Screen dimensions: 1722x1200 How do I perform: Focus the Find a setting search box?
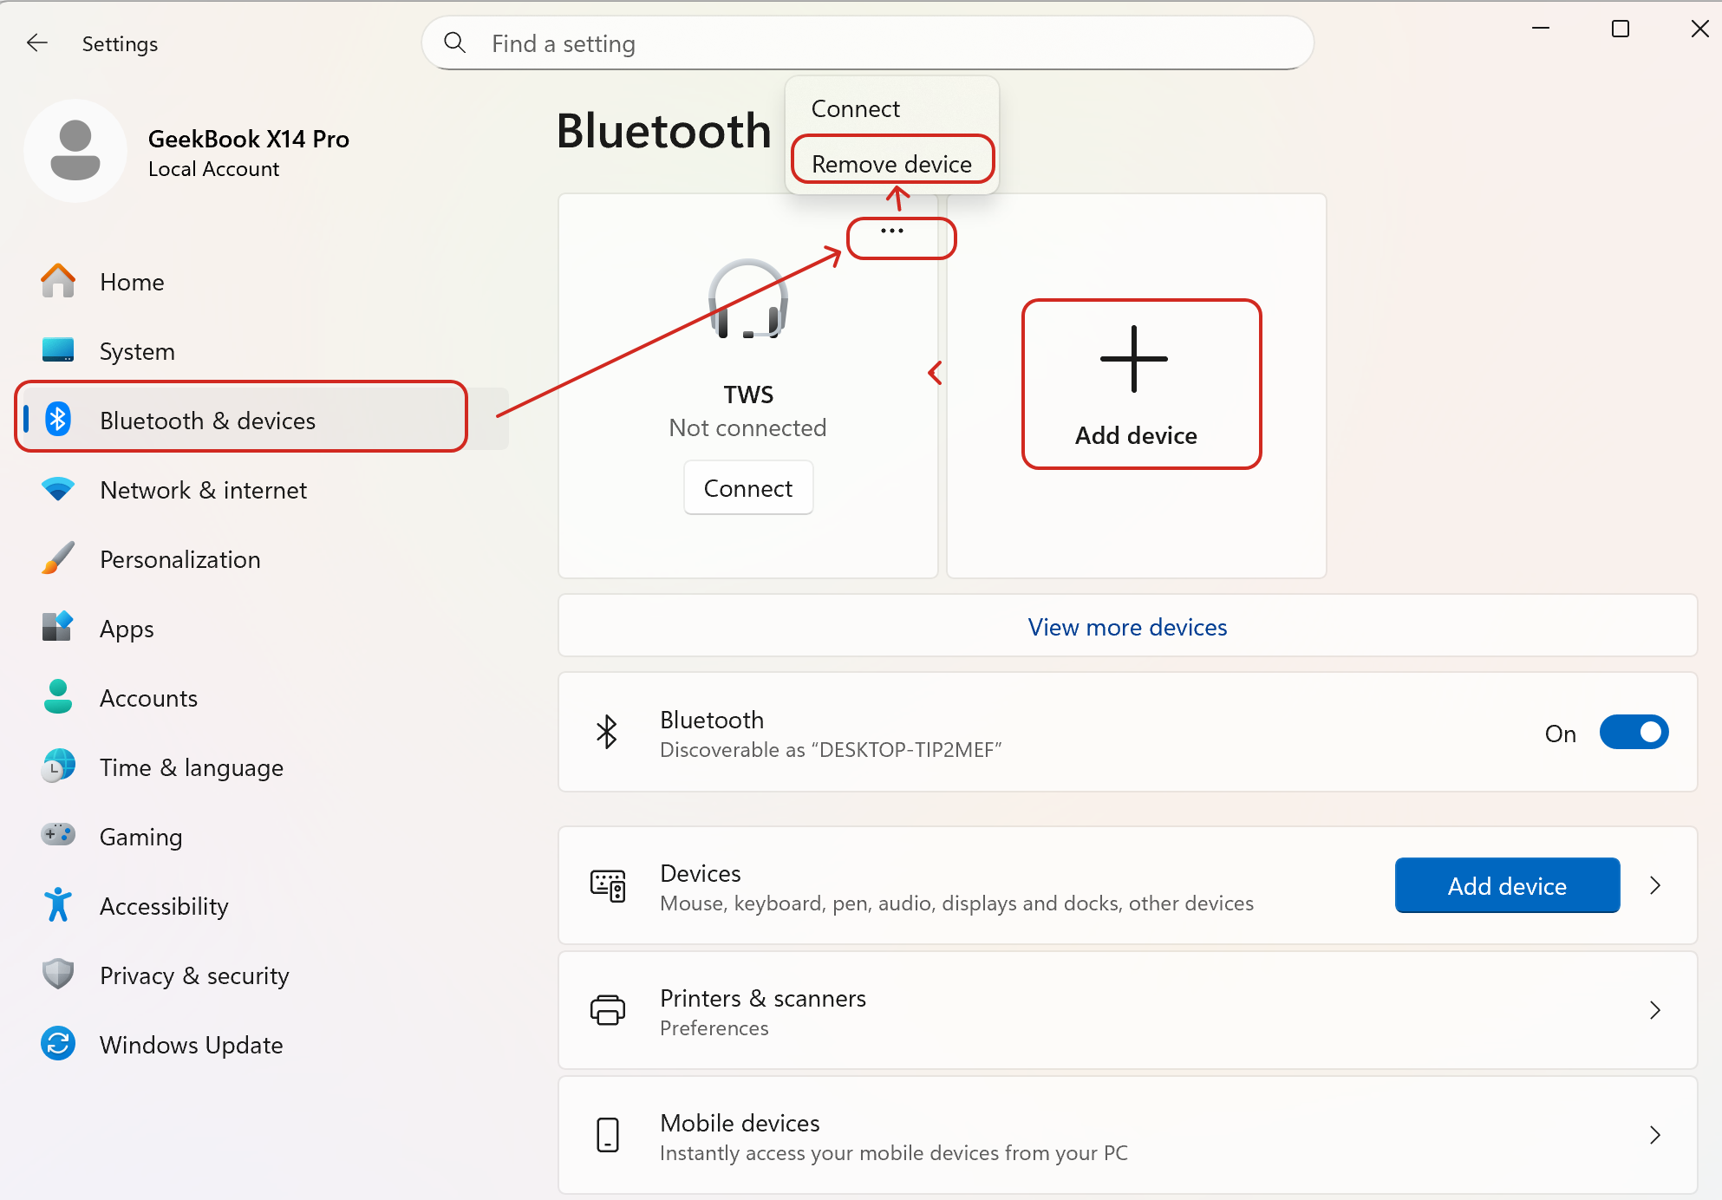pos(867,43)
